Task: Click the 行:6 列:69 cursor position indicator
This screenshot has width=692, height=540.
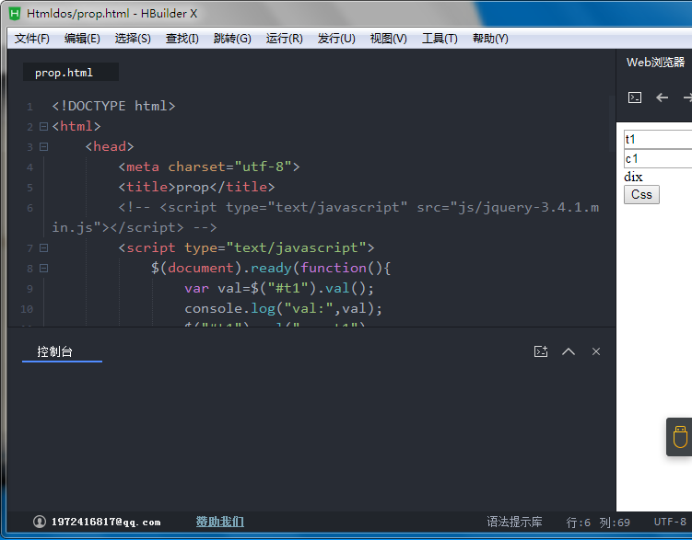Action: click(598, 523)
